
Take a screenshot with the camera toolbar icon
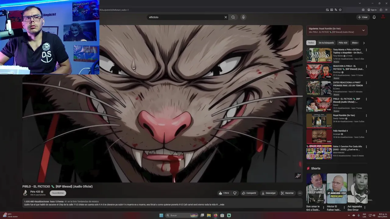pos(363,10)
